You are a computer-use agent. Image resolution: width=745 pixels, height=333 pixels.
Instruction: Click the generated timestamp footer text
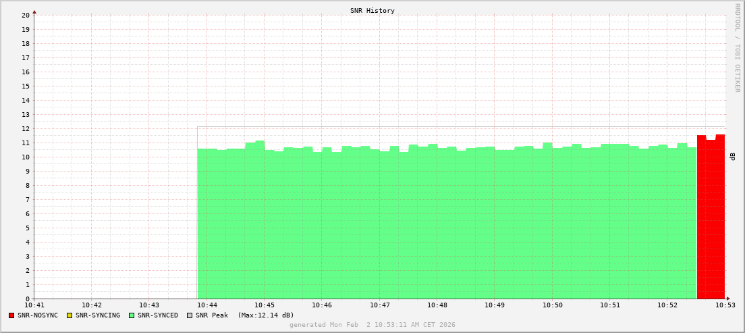point(373,325)
